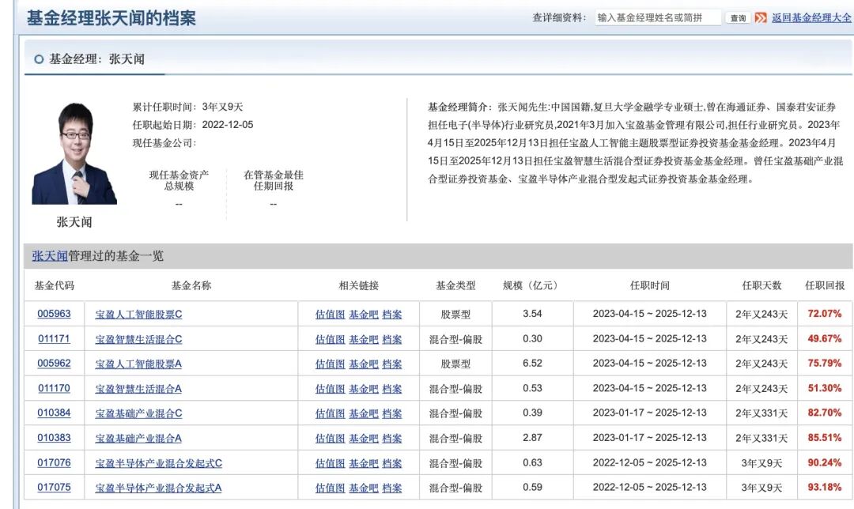
Task: Open 档案 for fund 017076
Action: [392, 463]
